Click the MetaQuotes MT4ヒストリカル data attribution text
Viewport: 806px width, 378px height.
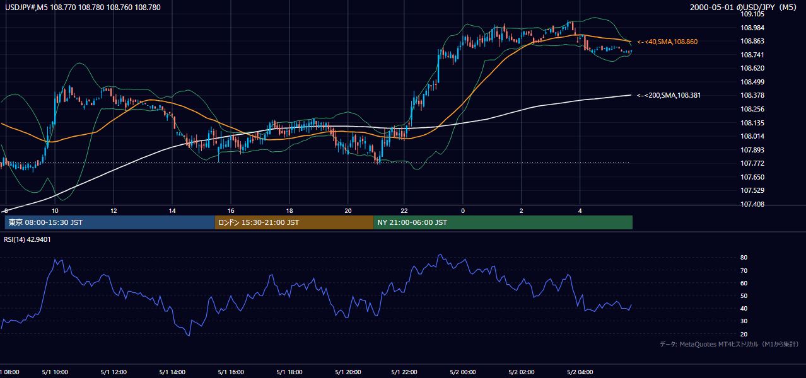click(729, 344)
